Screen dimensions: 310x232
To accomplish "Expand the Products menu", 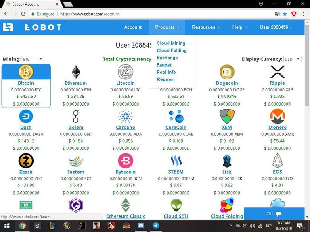I will [x=167, y=27].
